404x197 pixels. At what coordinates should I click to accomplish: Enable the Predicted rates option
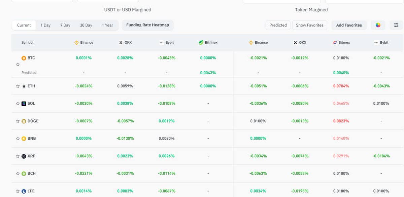click(x=278, y=25)
